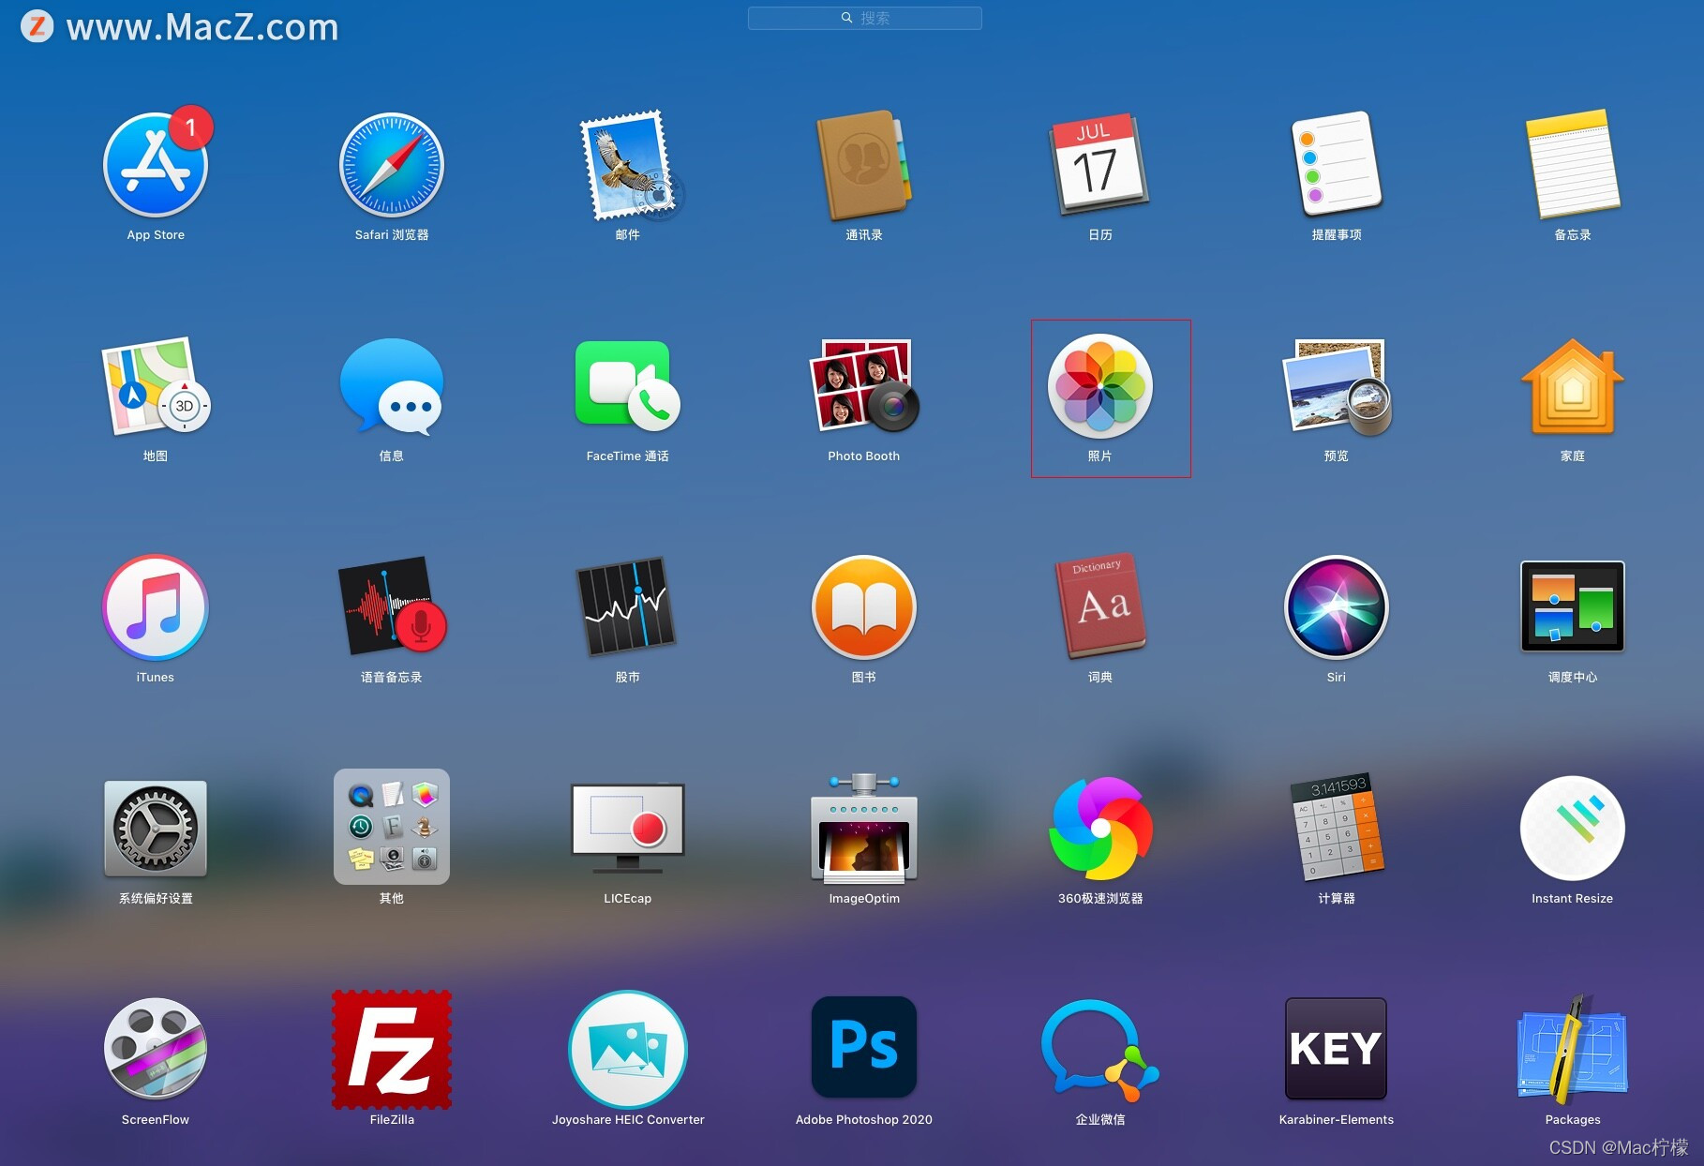Launch Karabiner-Elements
The height and width of the screenshot is (1166, 1704).
(1336, 1048)
